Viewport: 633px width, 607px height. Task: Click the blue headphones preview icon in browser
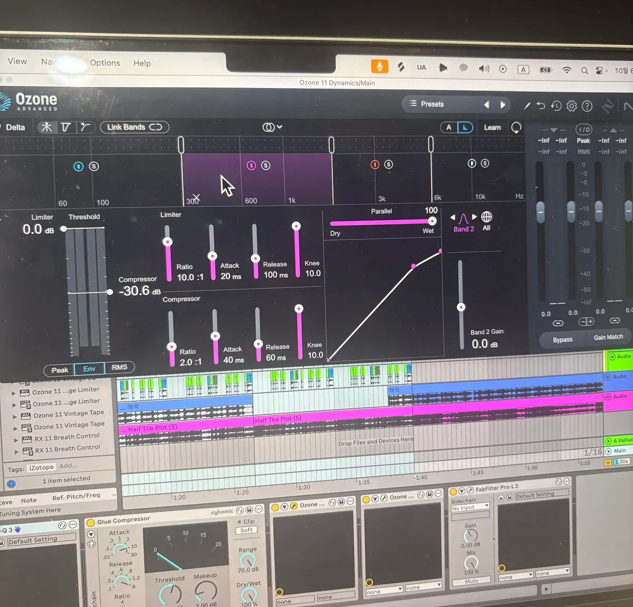(x=11, y=484)
